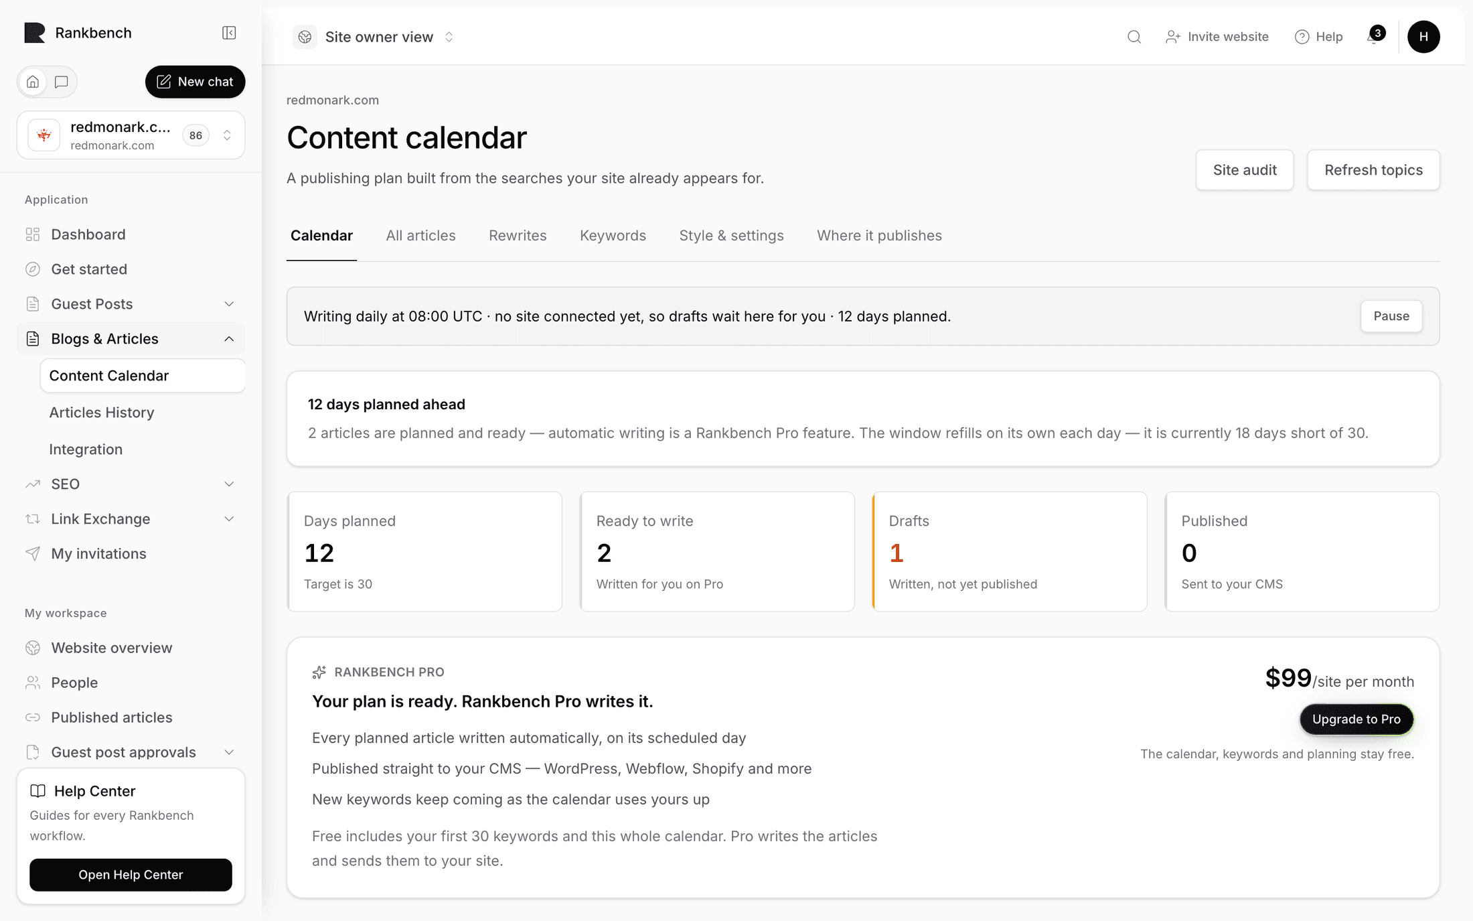Open People in My workspace
Viewport: 1473px width, 921px height.
point(131,683)
